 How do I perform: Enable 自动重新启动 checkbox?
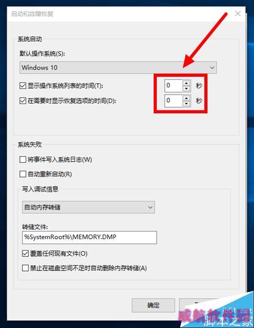(x=22, y=174)
